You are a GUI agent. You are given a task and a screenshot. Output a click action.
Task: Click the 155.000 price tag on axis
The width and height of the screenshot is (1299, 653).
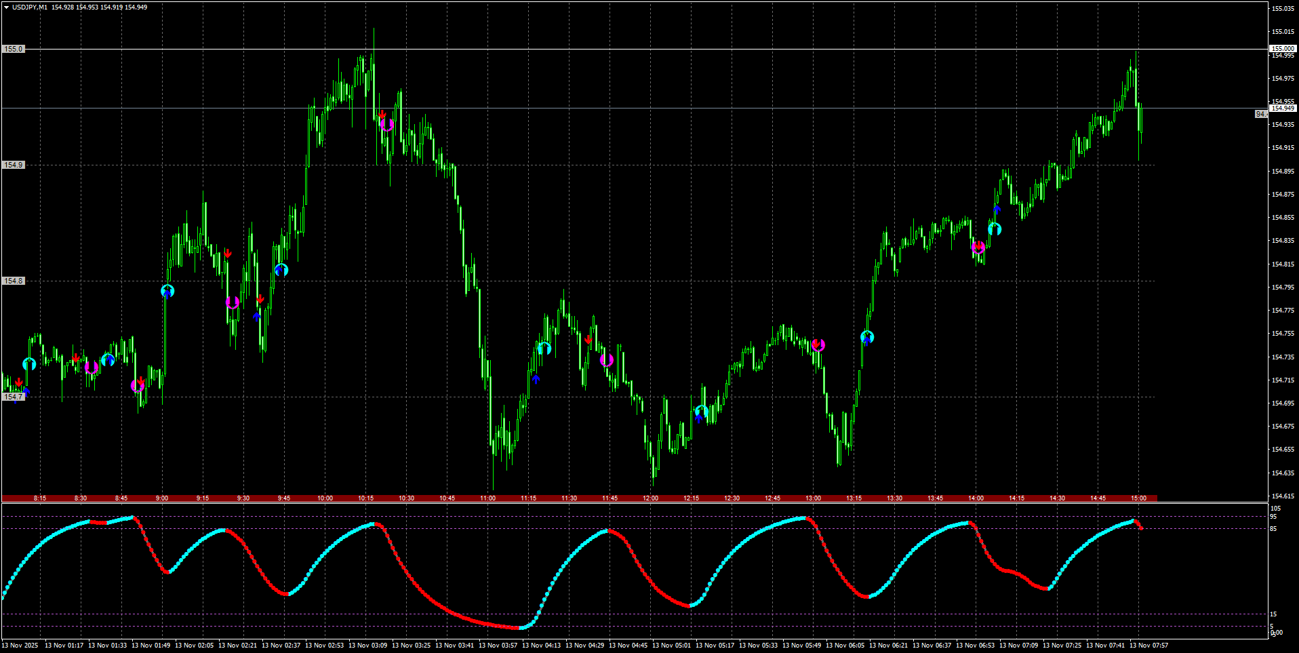click(x=1282, y=49)
